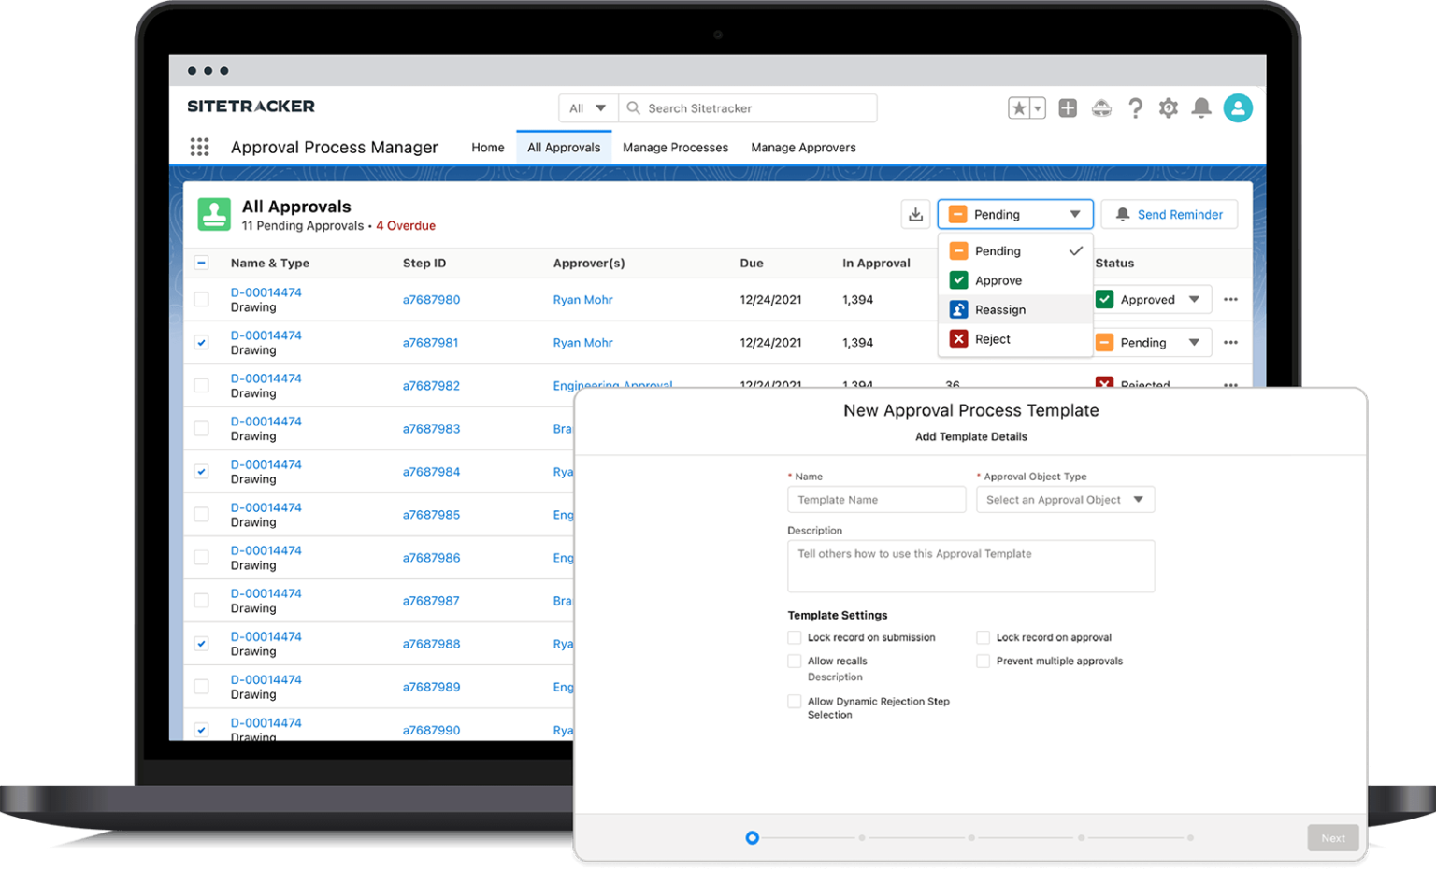This screenshot has width=1436, height=869.
Task: Choose Reassign from the status menu
Action: (1000, 309)
